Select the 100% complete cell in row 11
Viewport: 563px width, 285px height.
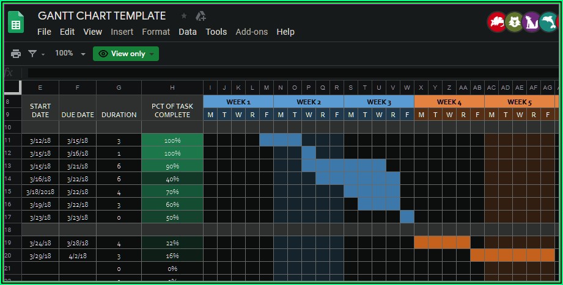click(x=172, y=140)
